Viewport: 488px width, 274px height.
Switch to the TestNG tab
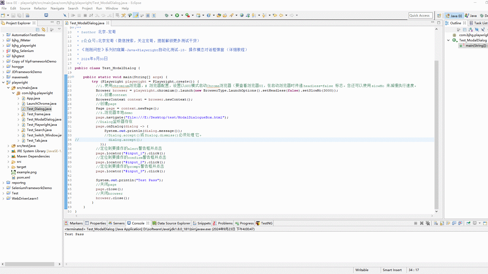click(264, 223)
